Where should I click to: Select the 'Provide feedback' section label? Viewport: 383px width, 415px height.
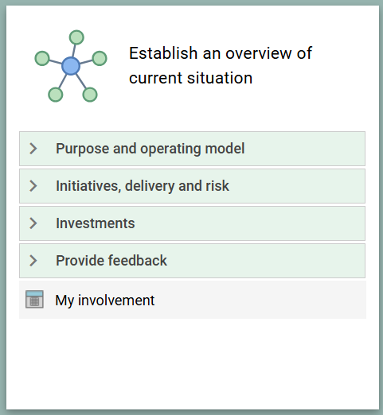pyautogui.click(x=111, y=261)
